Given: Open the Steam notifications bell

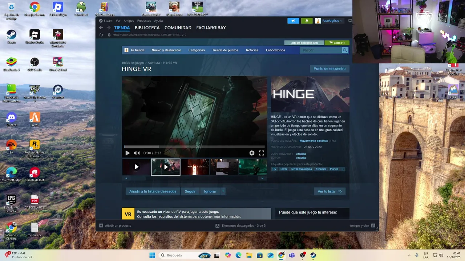Looking at the screenshot, I should [x=307, y=21].
